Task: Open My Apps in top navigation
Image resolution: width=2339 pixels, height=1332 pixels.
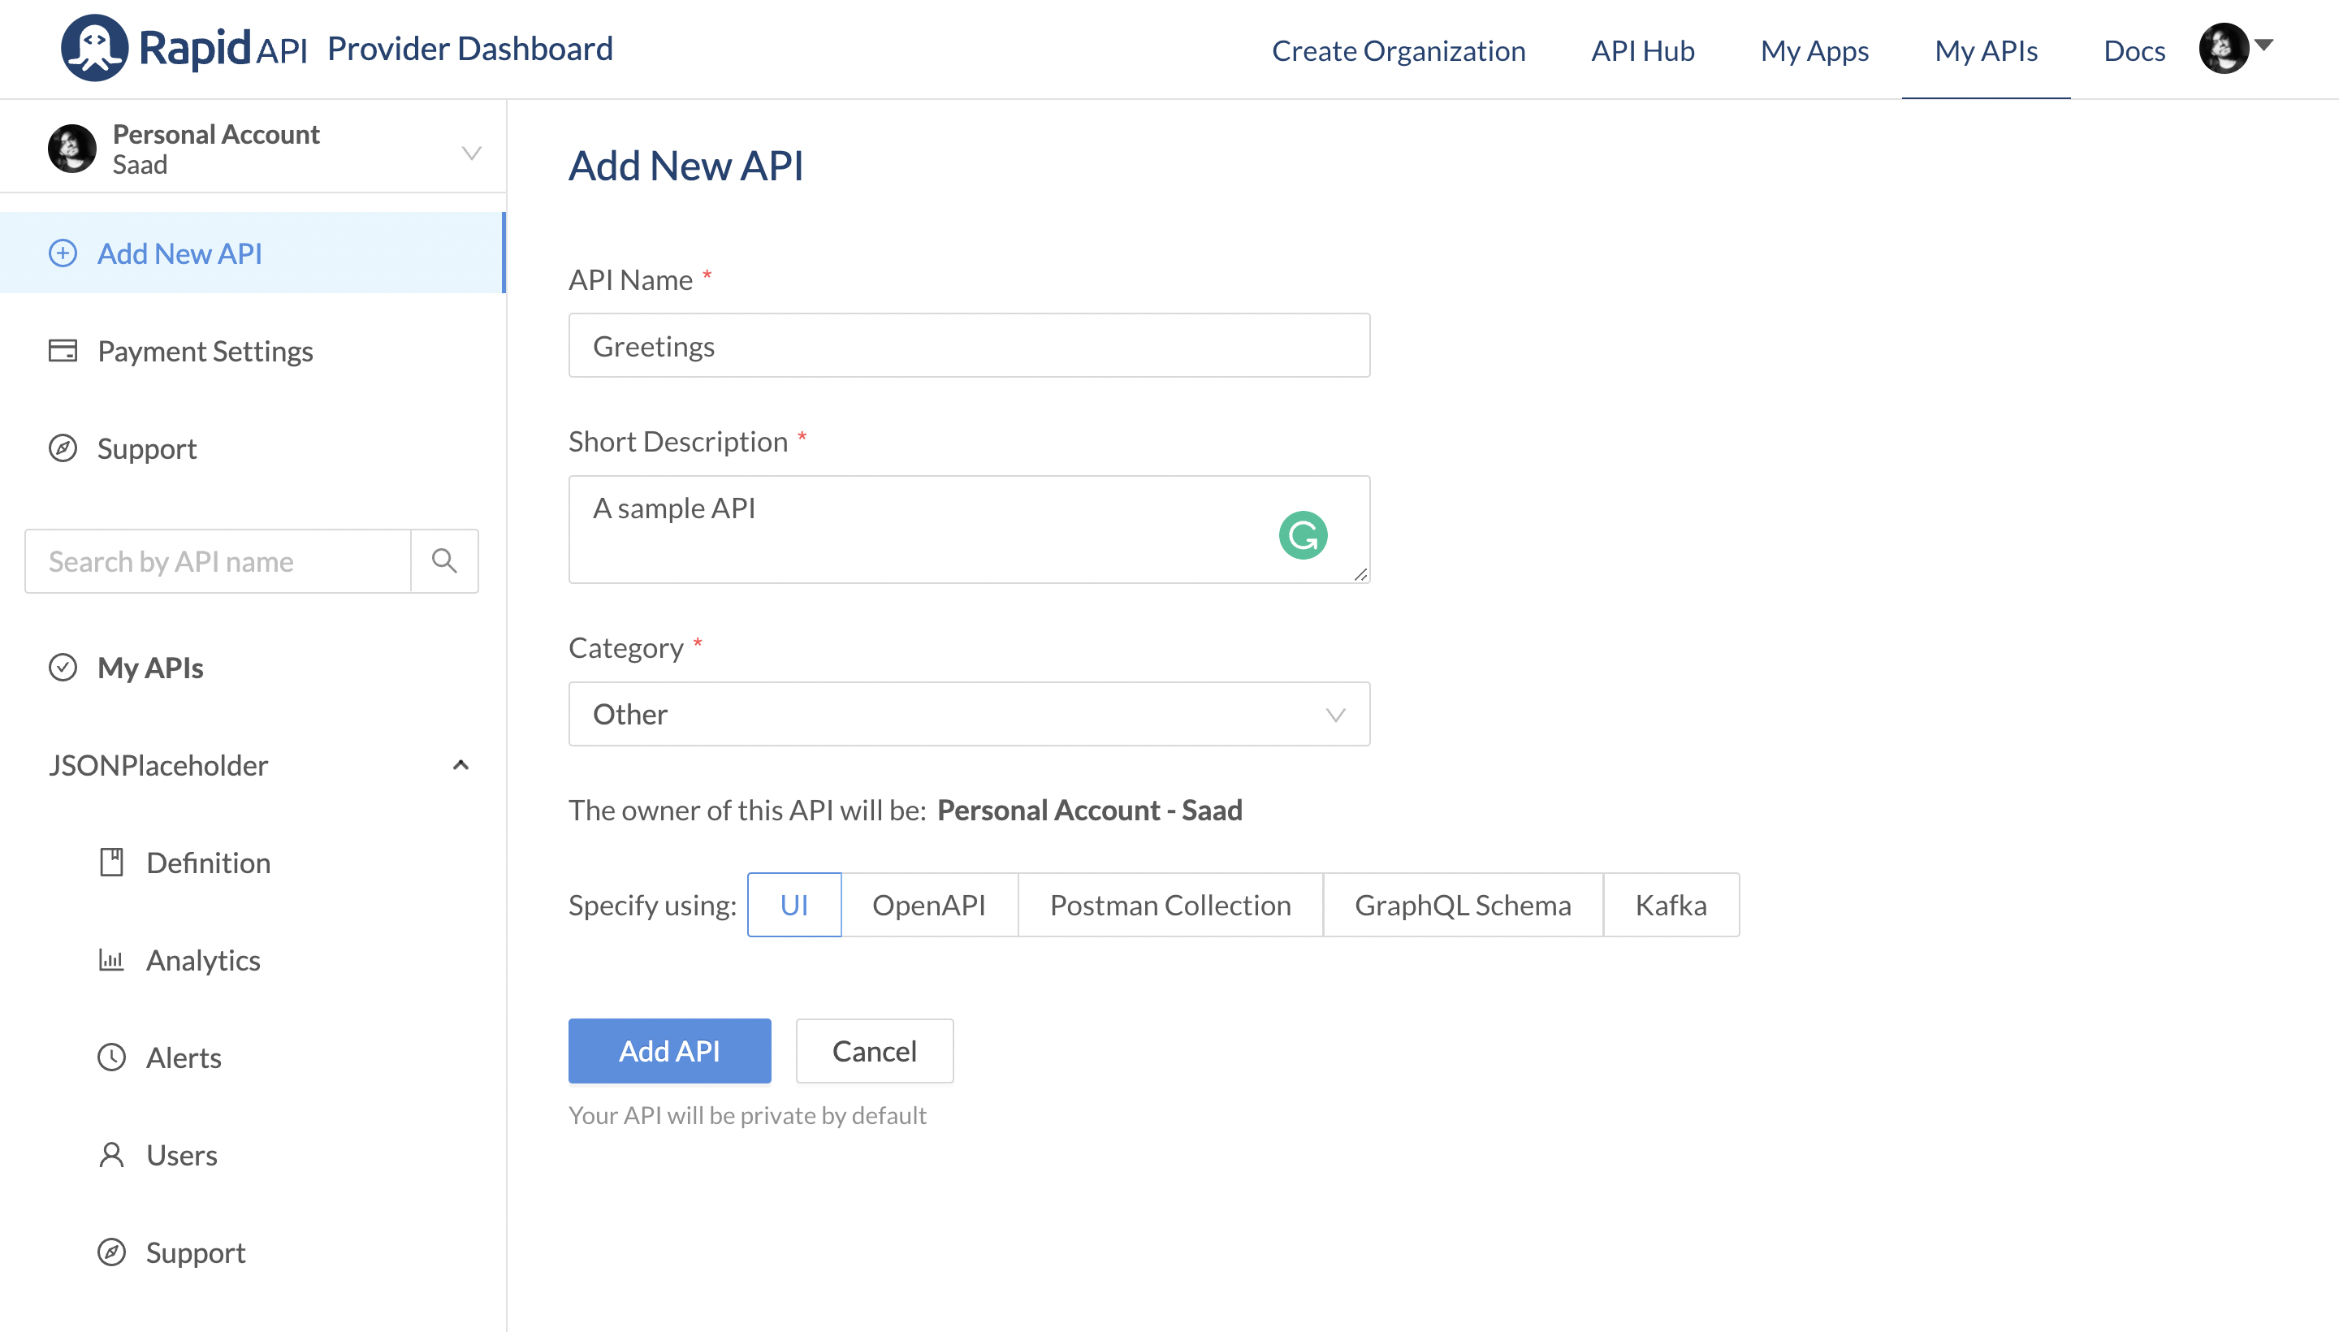Action: pos(1814,50)
